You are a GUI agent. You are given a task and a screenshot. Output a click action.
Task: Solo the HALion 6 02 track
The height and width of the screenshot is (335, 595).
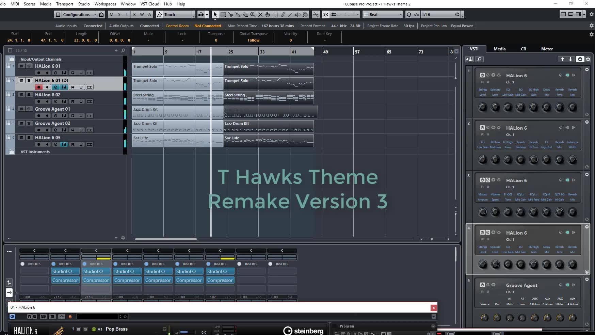coord(29,95)
